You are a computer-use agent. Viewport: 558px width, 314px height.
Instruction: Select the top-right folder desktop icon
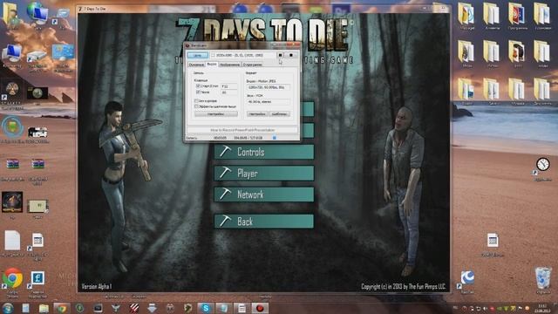click(541, 14)
